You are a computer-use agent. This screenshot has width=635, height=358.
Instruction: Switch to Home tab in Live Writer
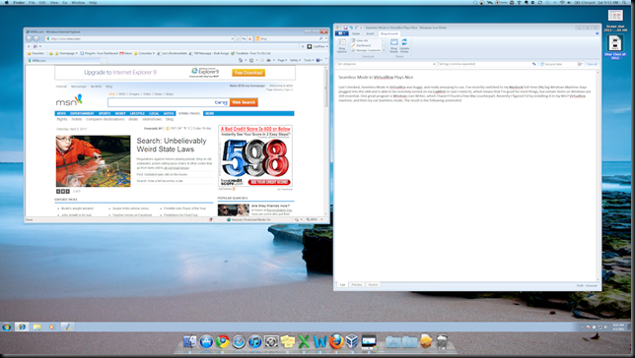[356, 33]
